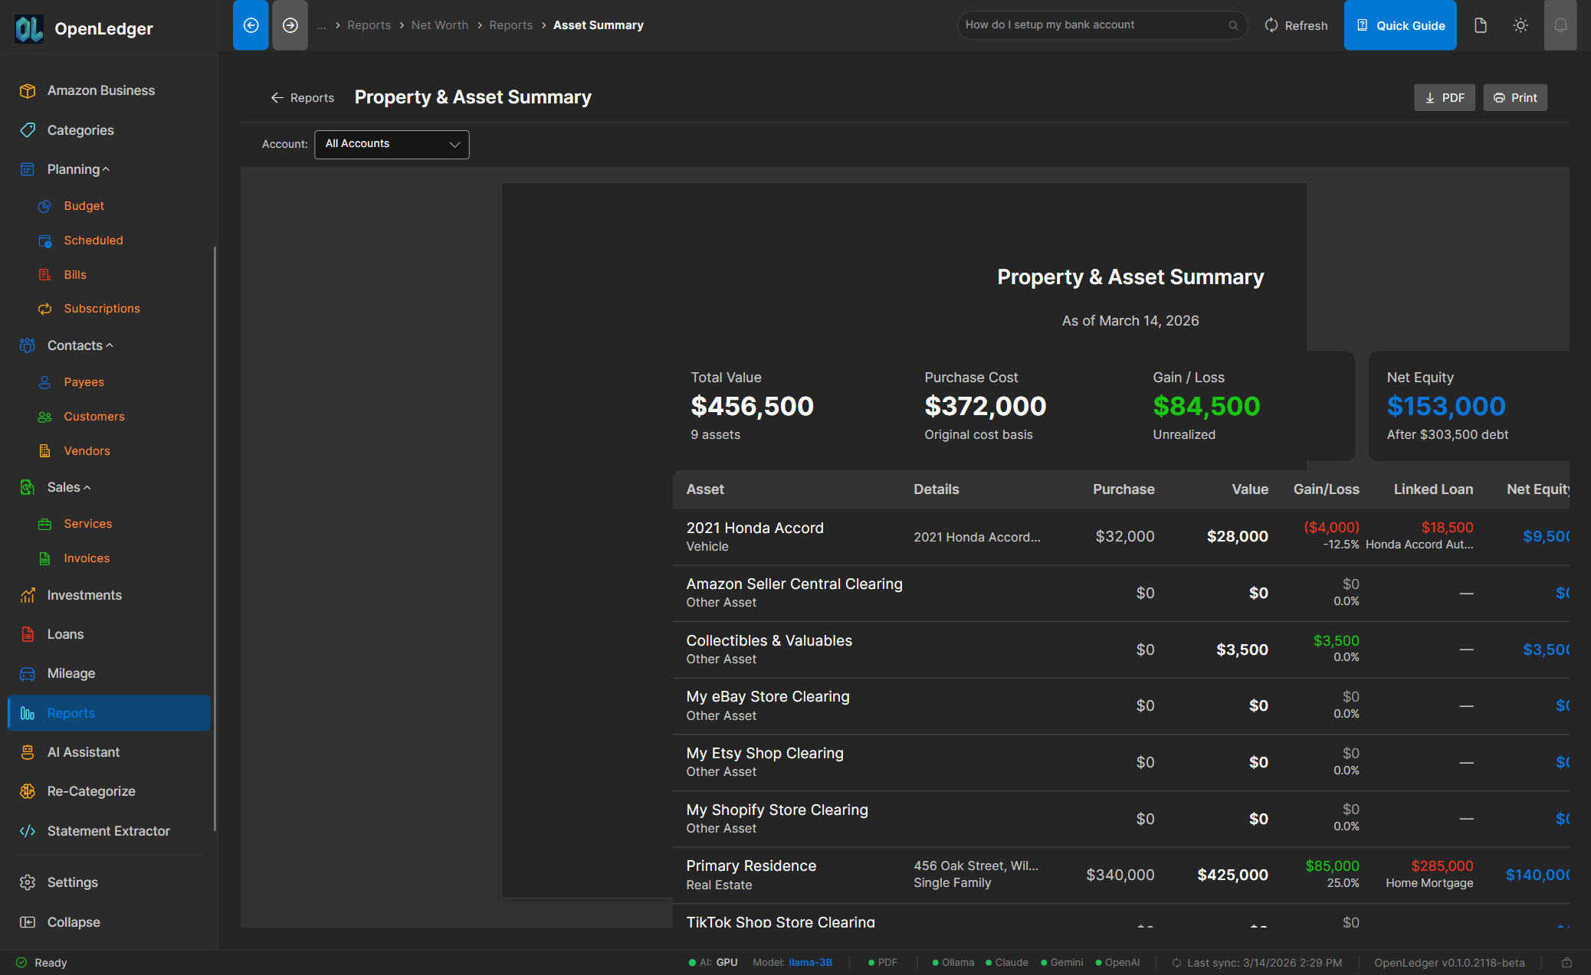The height and width of the screenshot is (975, 1591).
Task: Open Mileage from the sidebar
Action: click(x=71, y=673)
